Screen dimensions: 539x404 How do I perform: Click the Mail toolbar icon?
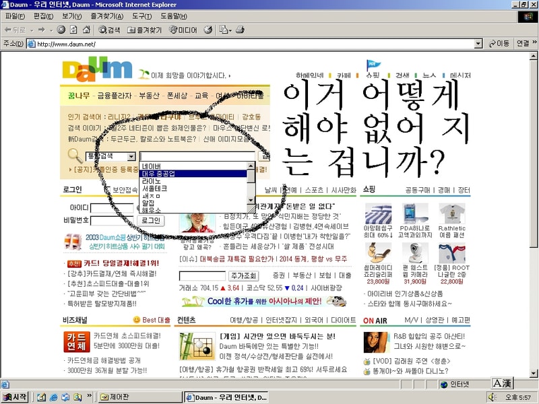(225, 30)
